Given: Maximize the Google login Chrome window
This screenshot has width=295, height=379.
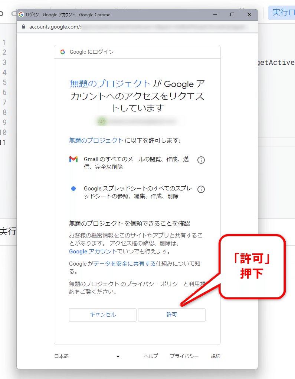Looking at the screenshot, I should pyautogui.click(x=232, y=15).
